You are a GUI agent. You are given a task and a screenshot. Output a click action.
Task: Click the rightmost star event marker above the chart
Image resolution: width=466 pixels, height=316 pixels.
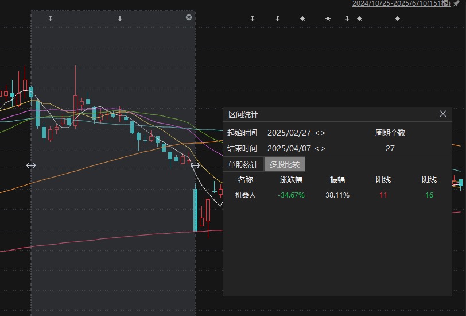[x=397, y=19]
